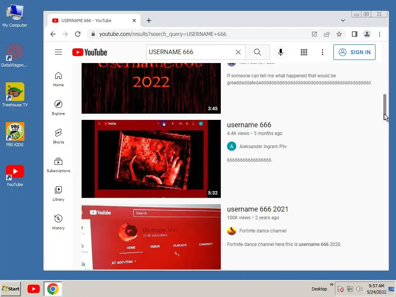Click 'Fortnite dance channel here this is' description

(284, 244)
